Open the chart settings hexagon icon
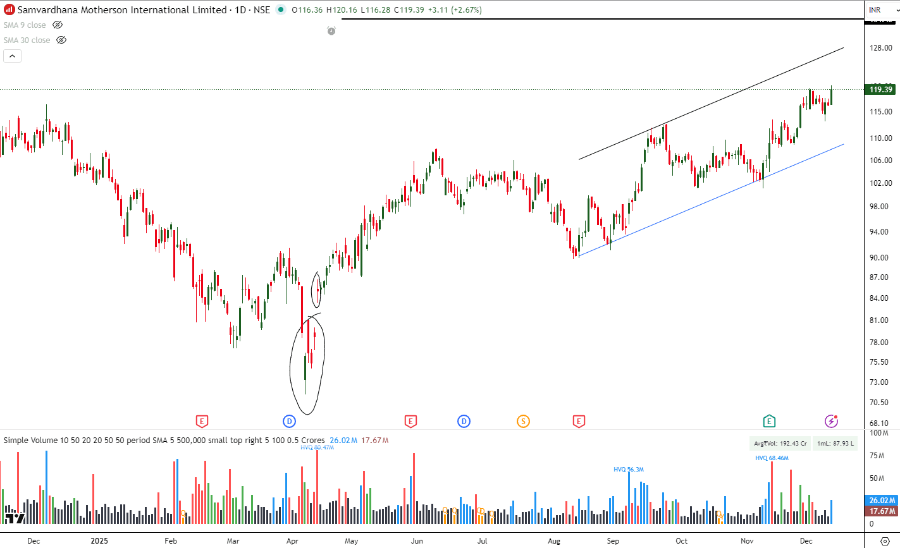Viewport: 900px width, 548px height. click(x=884, y=542)
